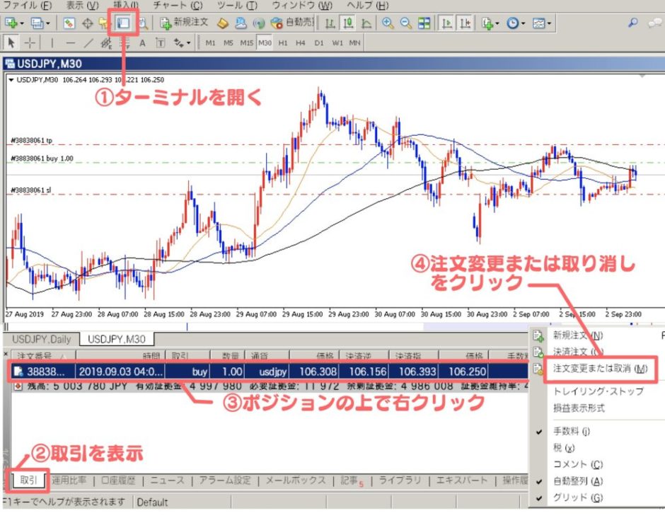665x523 pixels.
Task: Click the search magnifier icon at top right
Action: [x=632, y=23]
